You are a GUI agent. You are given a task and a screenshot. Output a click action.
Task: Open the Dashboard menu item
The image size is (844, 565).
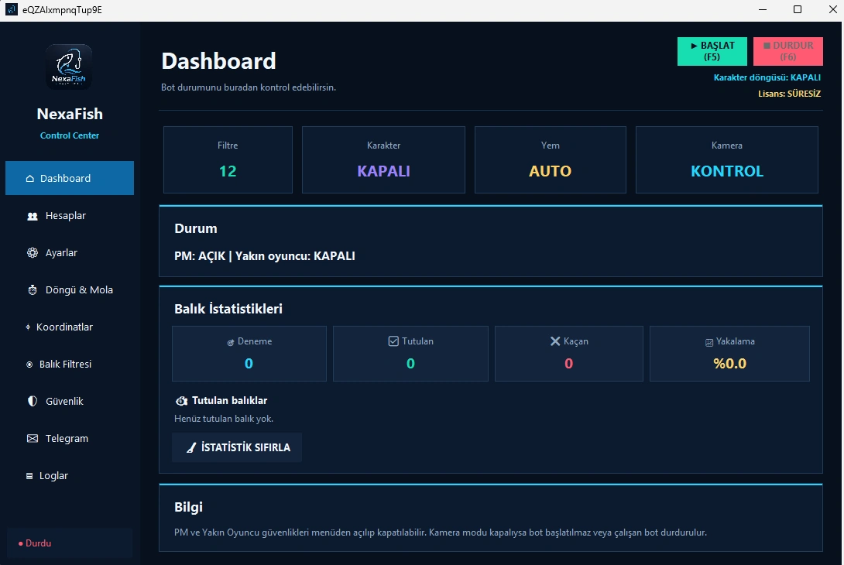coord(70,178)
